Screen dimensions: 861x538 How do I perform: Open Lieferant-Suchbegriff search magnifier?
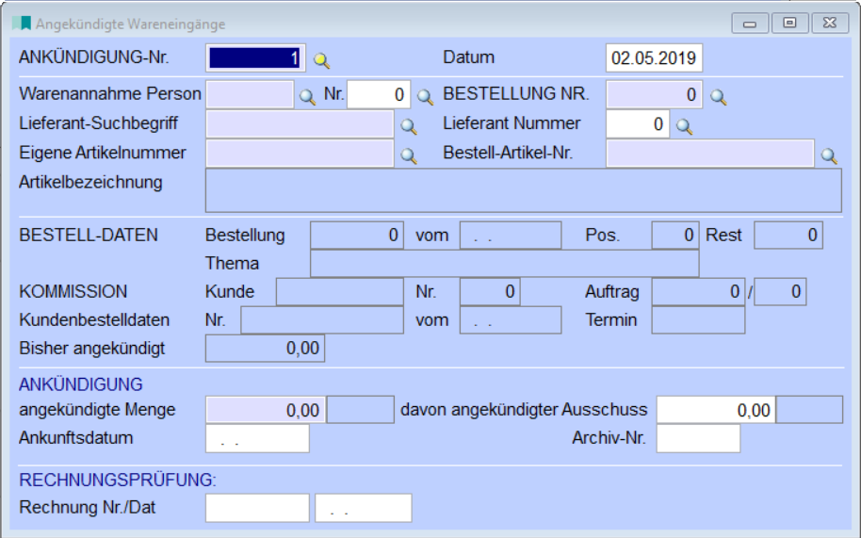tap(409, 127)
